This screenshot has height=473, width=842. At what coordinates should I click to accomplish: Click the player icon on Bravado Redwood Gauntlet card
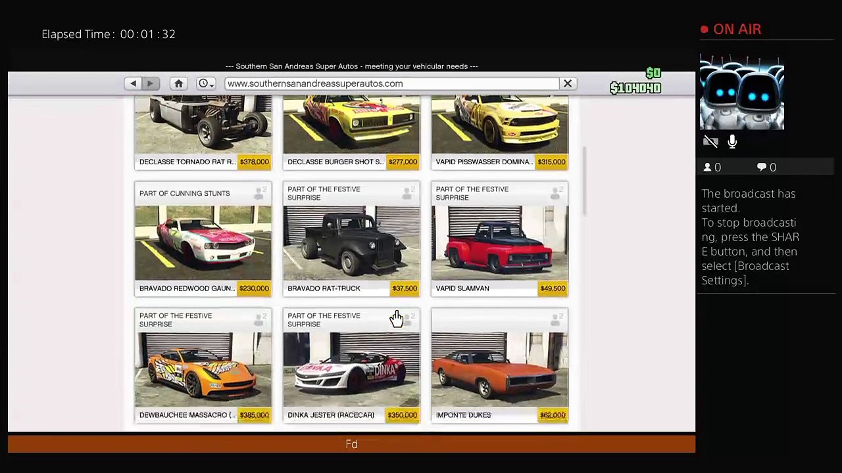click(259, 193)
